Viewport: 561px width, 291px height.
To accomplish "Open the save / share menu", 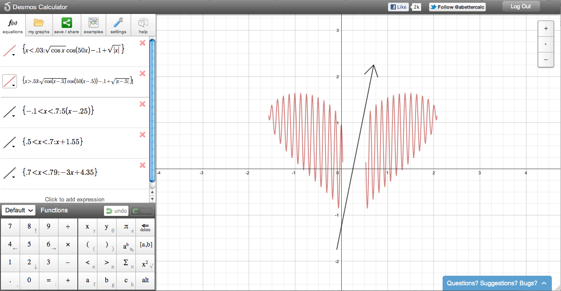I will (x=66, y=25).
